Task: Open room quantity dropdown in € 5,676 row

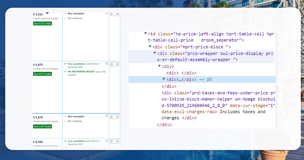Action: pyautogui.click(x=115, y=117)
